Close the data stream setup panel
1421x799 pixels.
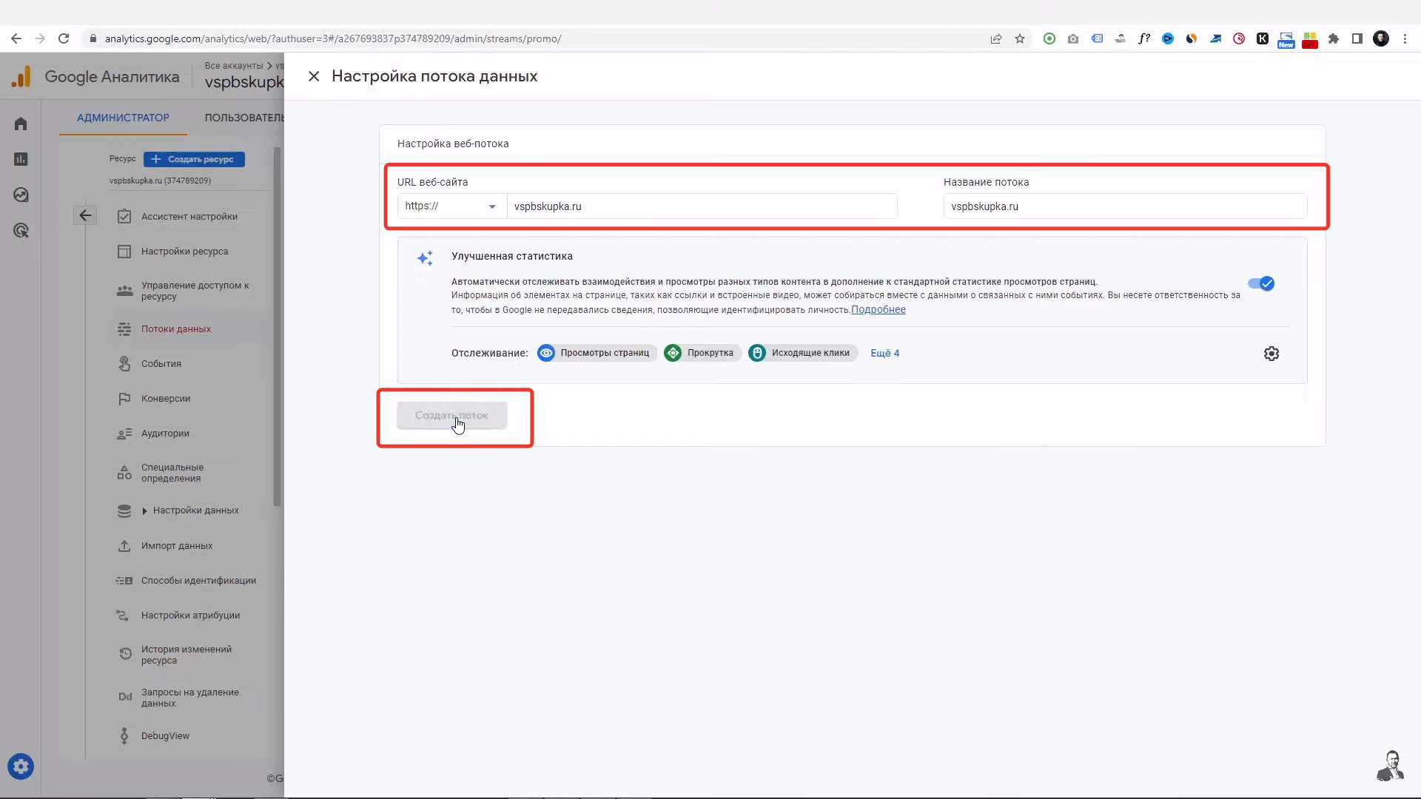(314, 76)
